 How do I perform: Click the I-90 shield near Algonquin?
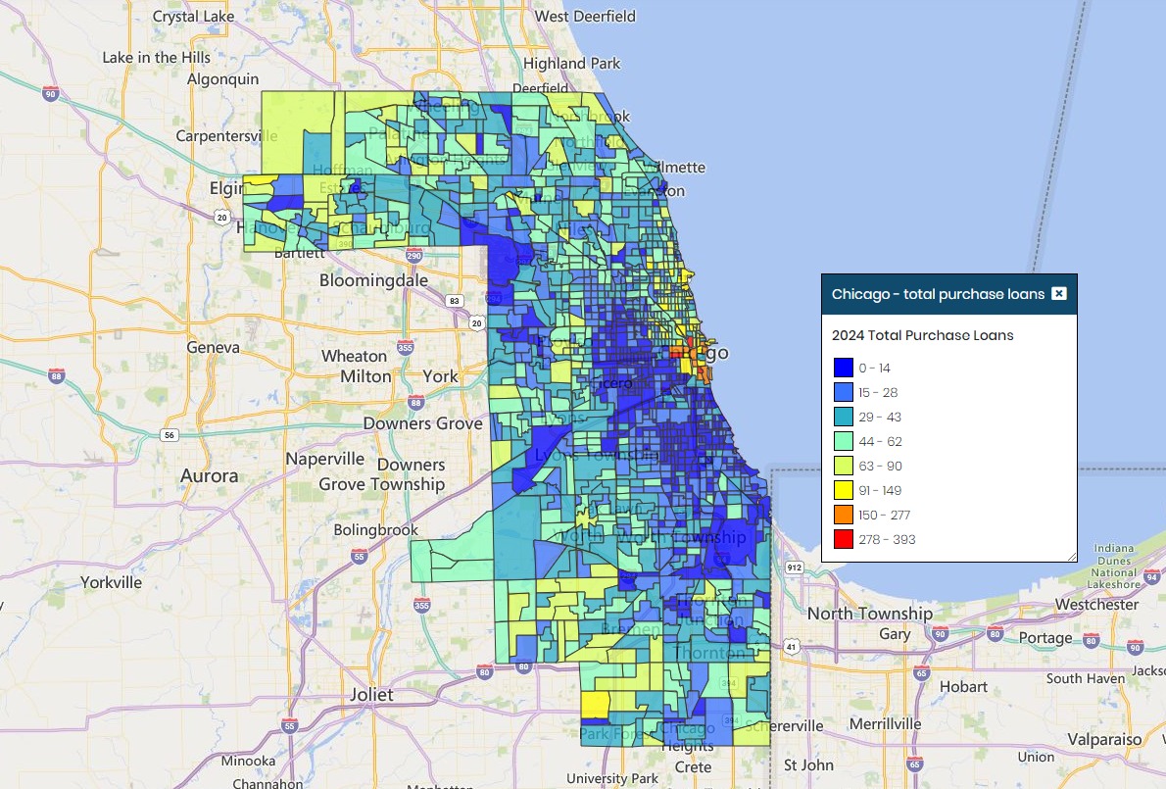click(51, 94)
